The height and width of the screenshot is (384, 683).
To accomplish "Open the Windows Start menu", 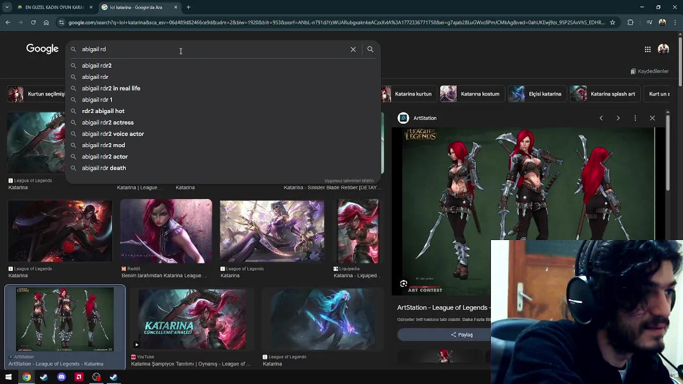I will (9, 377).
